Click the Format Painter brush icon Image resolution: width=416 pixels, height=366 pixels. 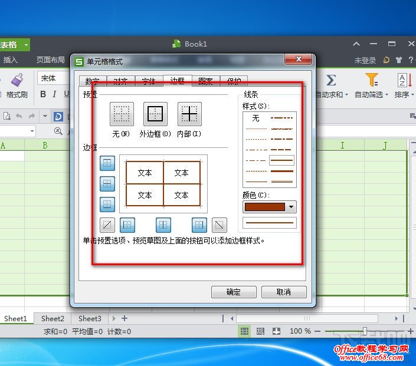[17, 80]
